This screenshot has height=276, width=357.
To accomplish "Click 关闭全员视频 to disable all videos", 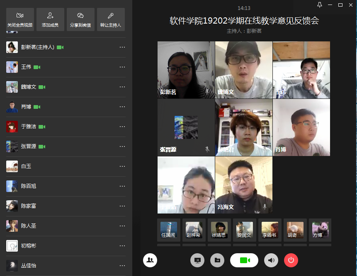I will point(20,19).
